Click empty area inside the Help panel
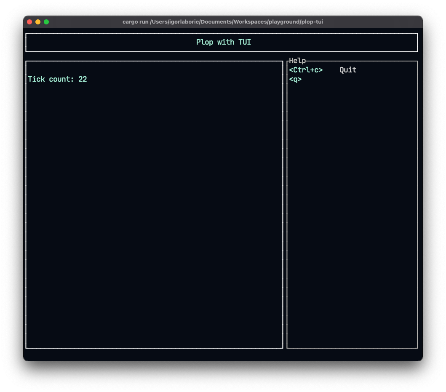The image size is (446, 392). click(352, 211)
